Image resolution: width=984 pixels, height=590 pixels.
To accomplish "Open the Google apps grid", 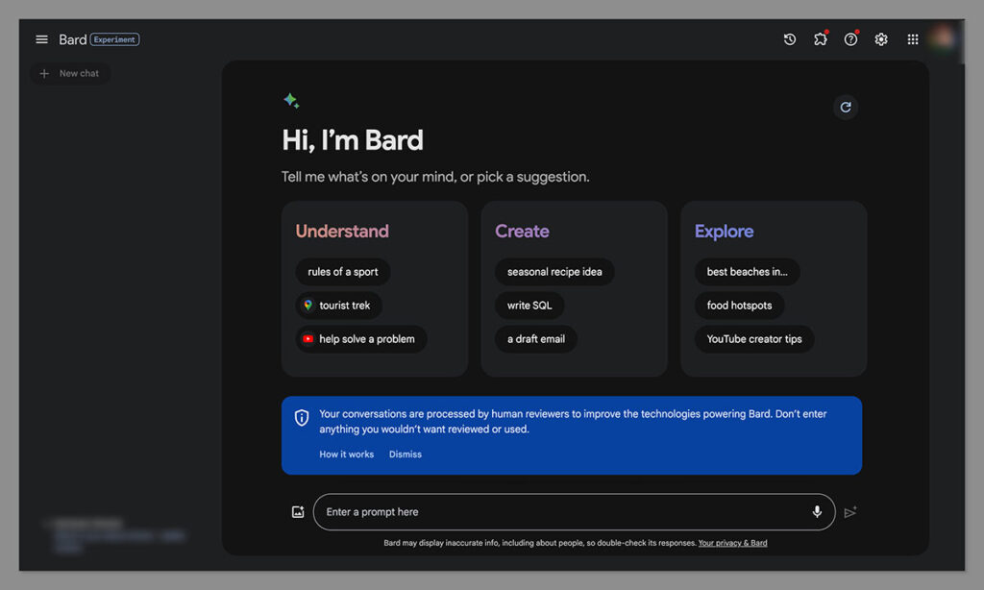I will (x=913, y=39).
